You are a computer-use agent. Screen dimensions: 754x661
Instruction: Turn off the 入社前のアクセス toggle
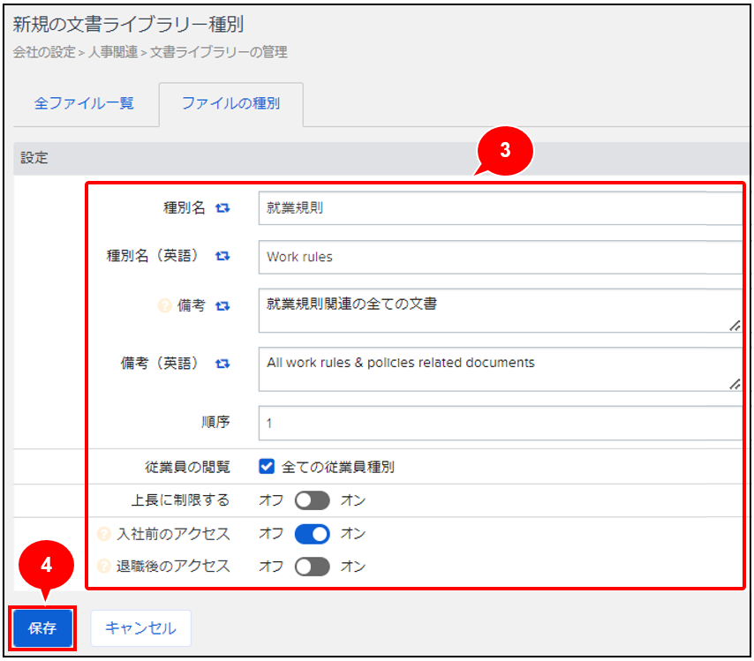pos(312,534)
